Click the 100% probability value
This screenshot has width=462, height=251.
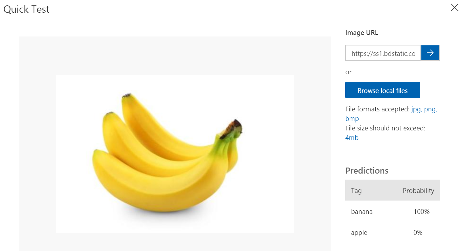pyautogui.click(x=421, y=212)
